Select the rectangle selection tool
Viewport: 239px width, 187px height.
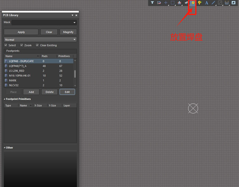coord(172,3)
